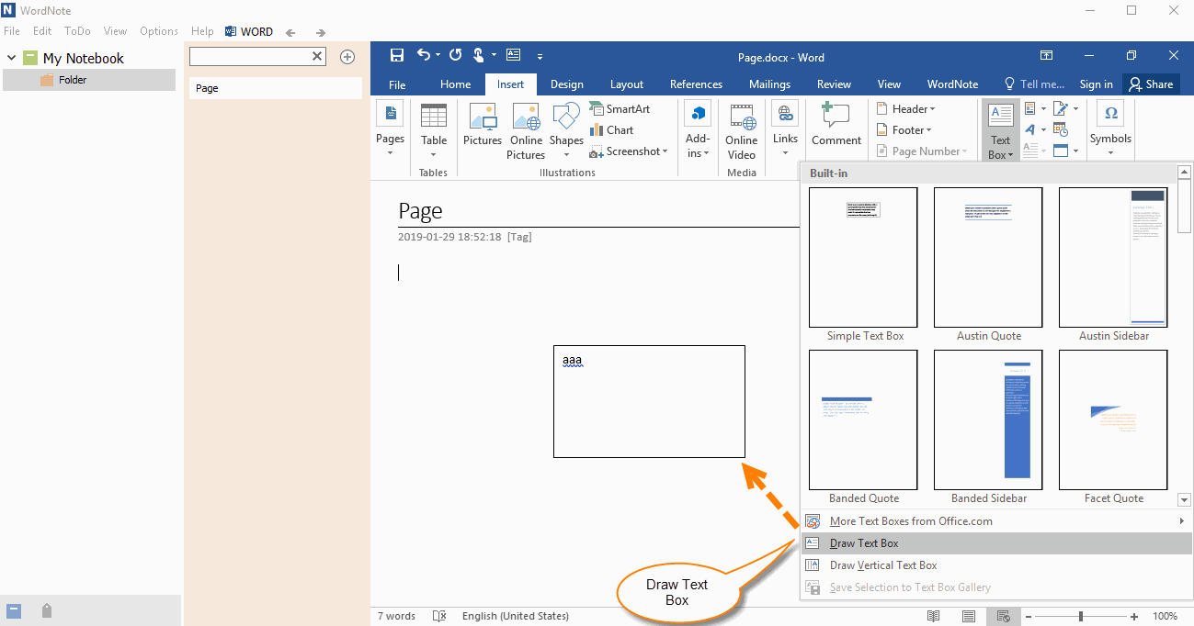Save the document from Quick Access Toolbar
Screen dimensions: 1194x626
click(x=396, y=54)
